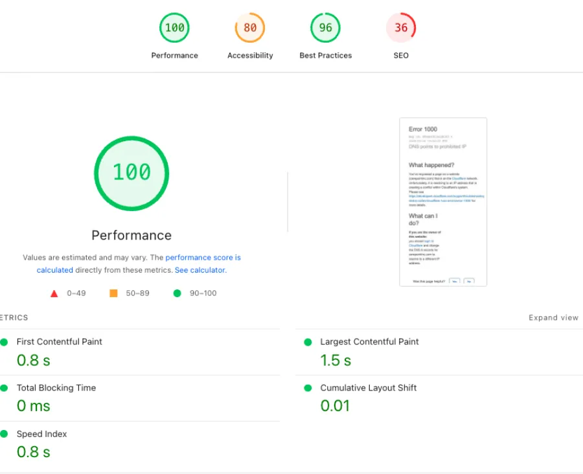Click the Cumulative Layout Shift metric title
The height and width of the screenshot is (474, 583).
click(x=368, y=388)
